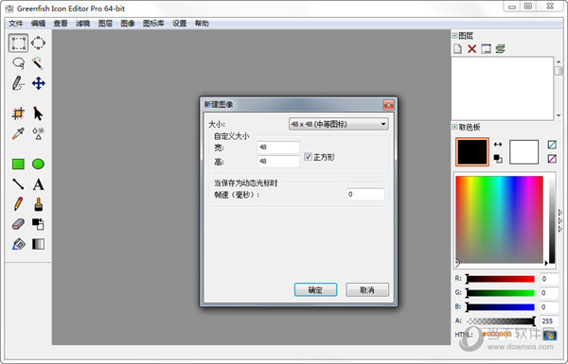Confirm with the 确定 button

tap(315, 290)
